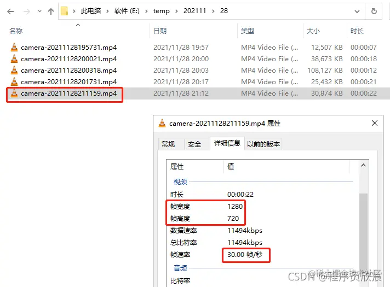390x287 pixels.
Task: Click the date 2021/11/28 19:57
Action: pos(181,48)
